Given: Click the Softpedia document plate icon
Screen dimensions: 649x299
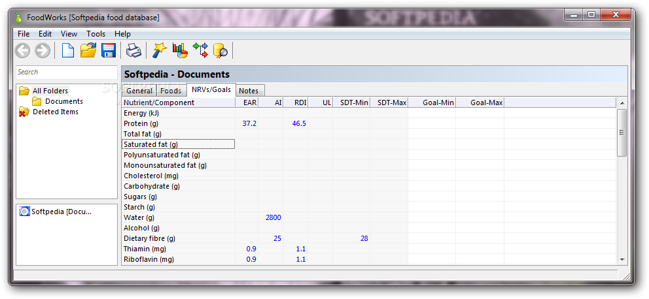Looking at the screenshot, I should coord(24,212).
